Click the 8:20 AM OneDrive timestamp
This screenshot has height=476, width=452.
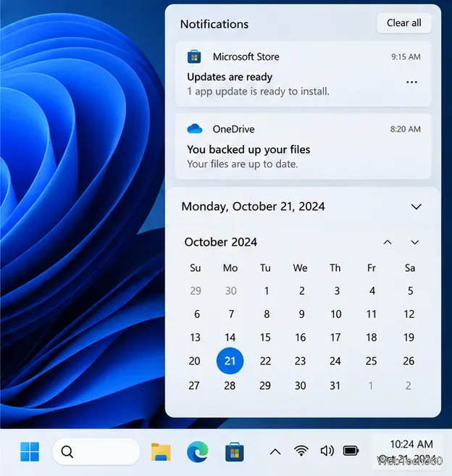pos(406,129)
